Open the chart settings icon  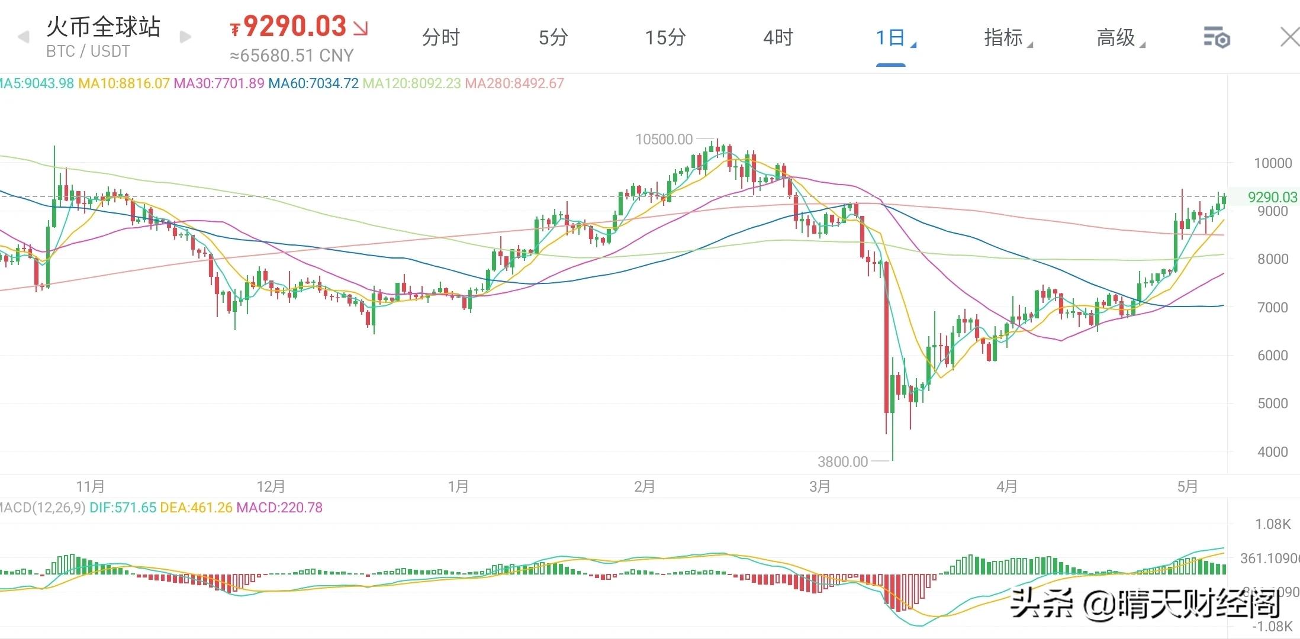[1217, 38]
